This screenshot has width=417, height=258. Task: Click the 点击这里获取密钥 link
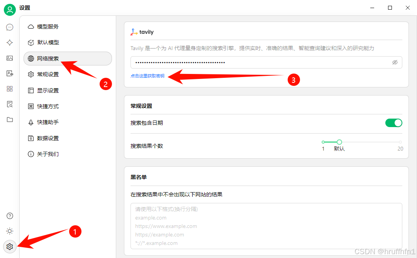147,76
